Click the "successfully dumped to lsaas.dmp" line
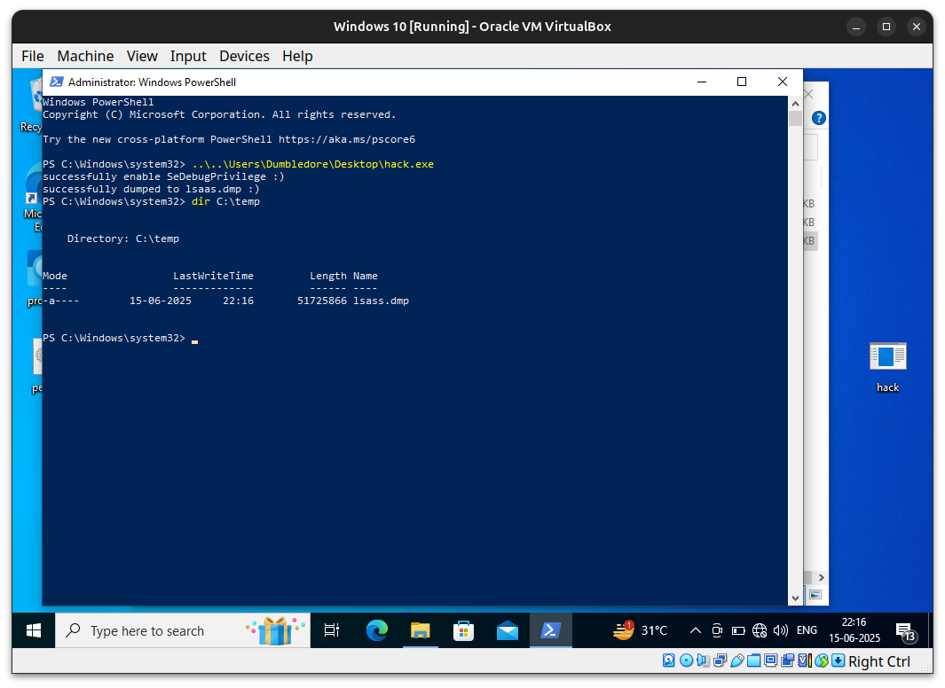Viewport: 945px width, 688px height. coord(151,189)
